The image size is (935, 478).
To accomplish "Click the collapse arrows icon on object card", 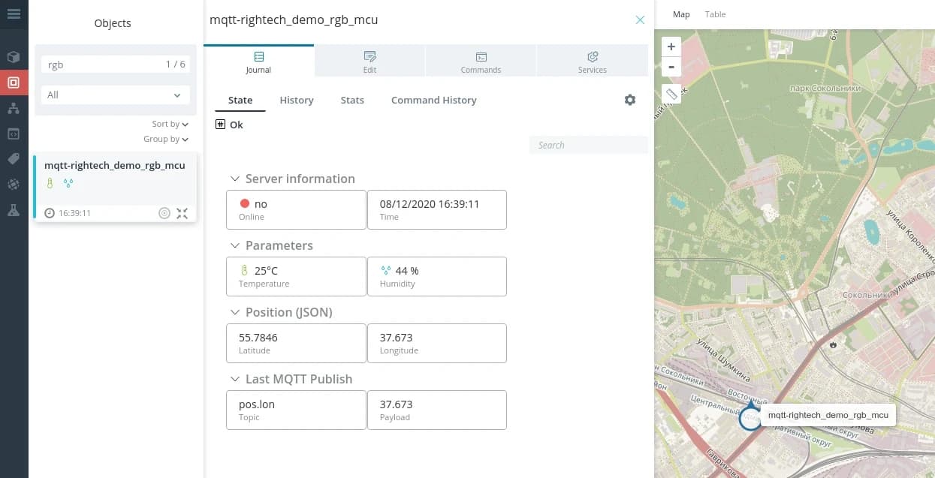I will point(182,213).
